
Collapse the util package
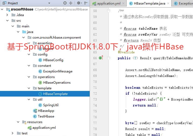[x=29, y=100]
